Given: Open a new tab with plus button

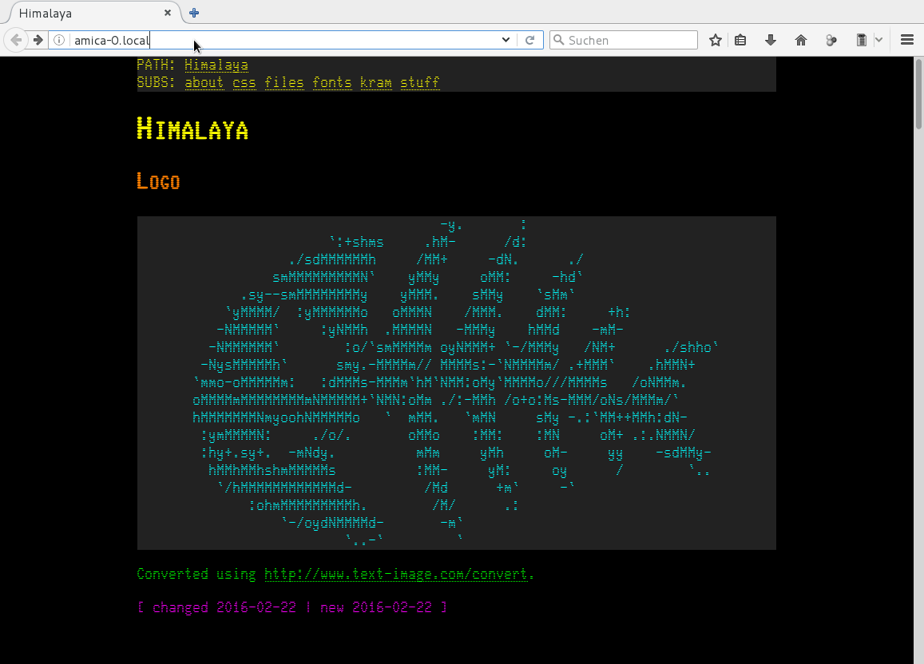Looking at the screenshot, I should [x=194, y=13].
